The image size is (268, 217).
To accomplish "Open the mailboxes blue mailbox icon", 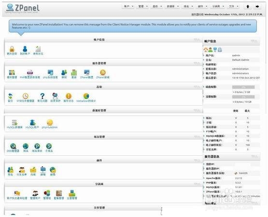I will [43, 170].
